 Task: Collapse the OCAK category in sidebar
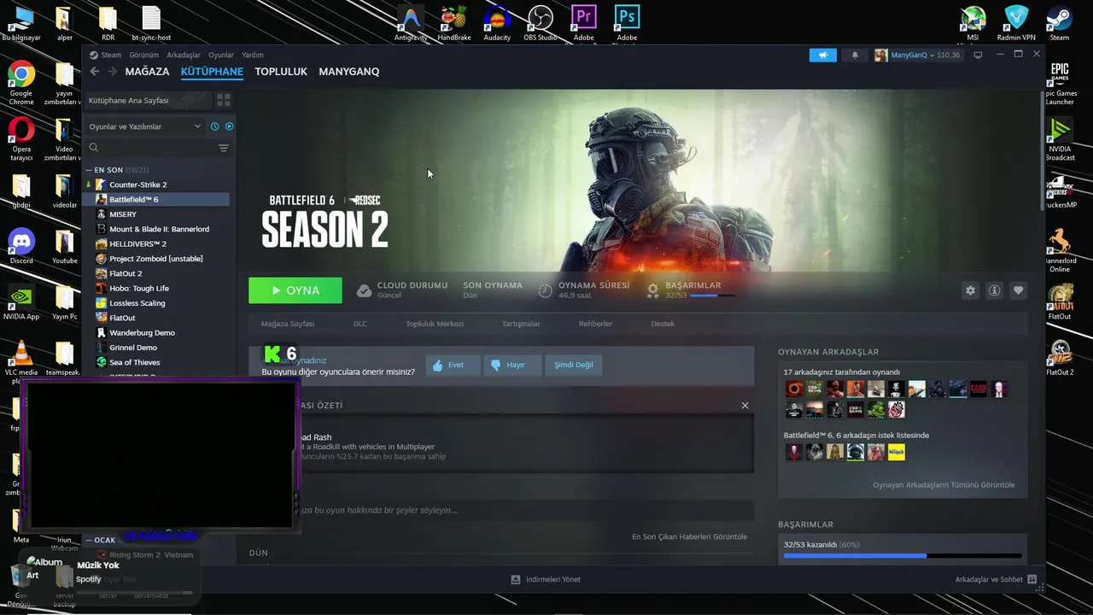(88, 540)
